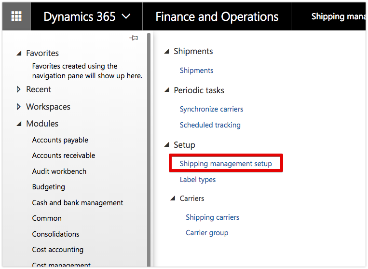
Task: Select Cash and bank management module
Action: click(78, 203)
